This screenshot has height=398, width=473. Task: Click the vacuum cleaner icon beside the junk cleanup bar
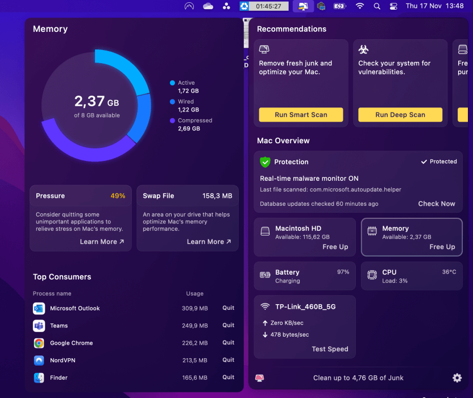pos(259,378)
